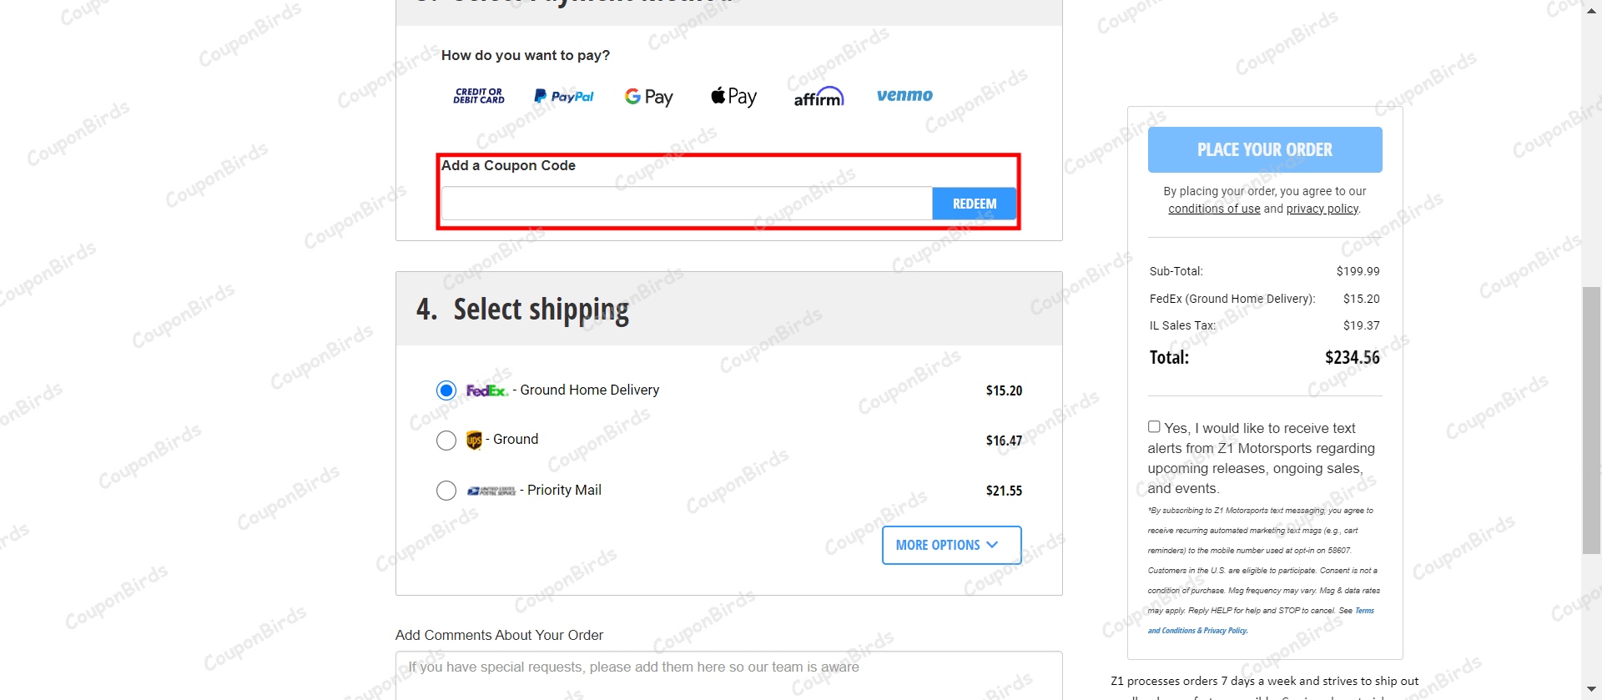This screenshot has width=1602, height=700.
Task: Pick the Affirm payment icon
Action: pos(818,96)
